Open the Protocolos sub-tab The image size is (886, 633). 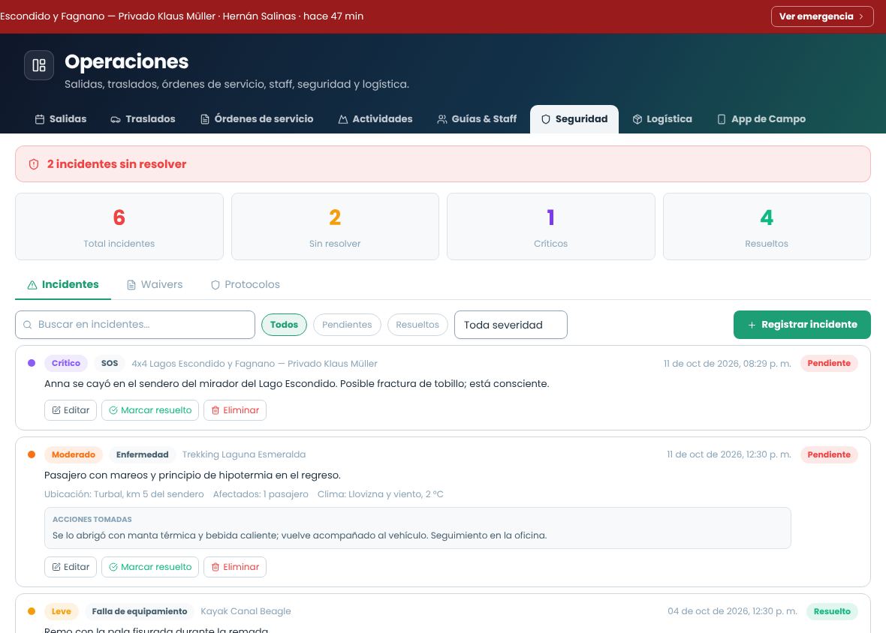pos(246,285)
